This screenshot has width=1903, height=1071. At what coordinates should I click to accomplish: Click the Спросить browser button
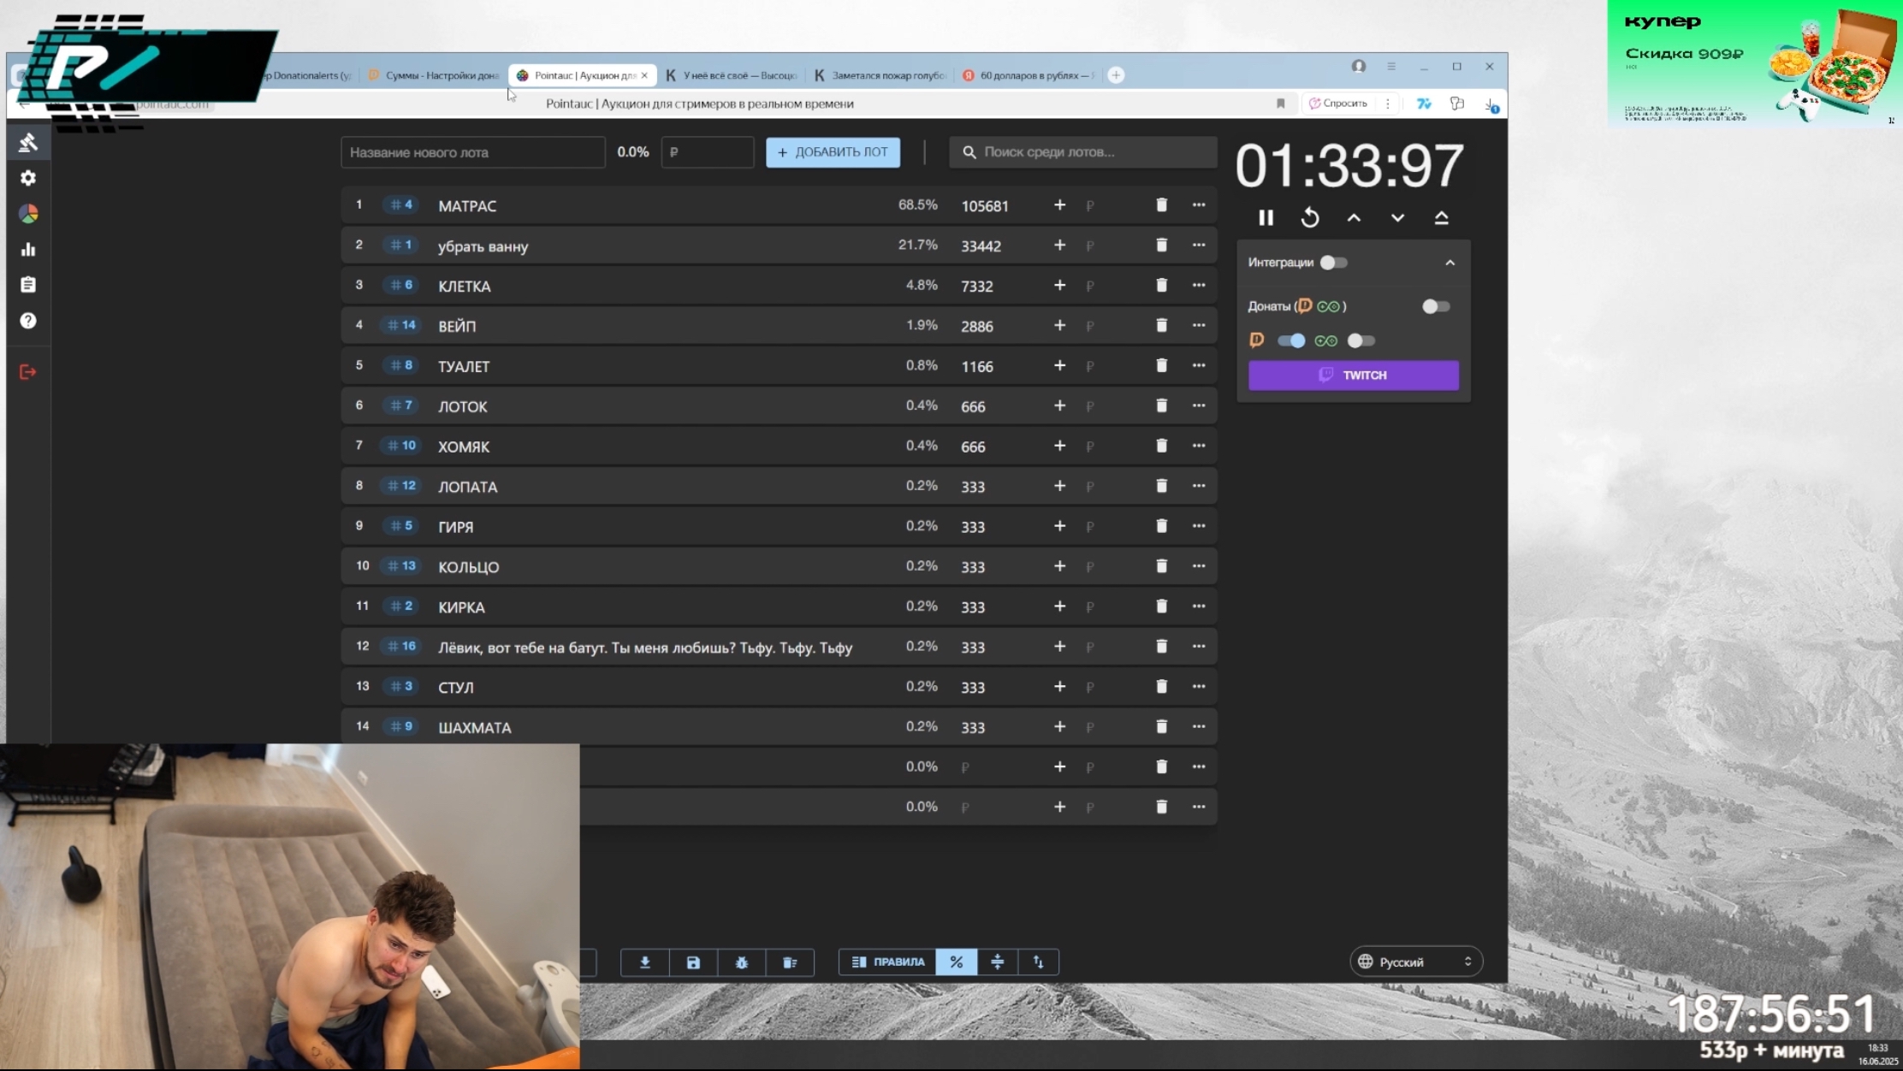tap(1338, 104)
